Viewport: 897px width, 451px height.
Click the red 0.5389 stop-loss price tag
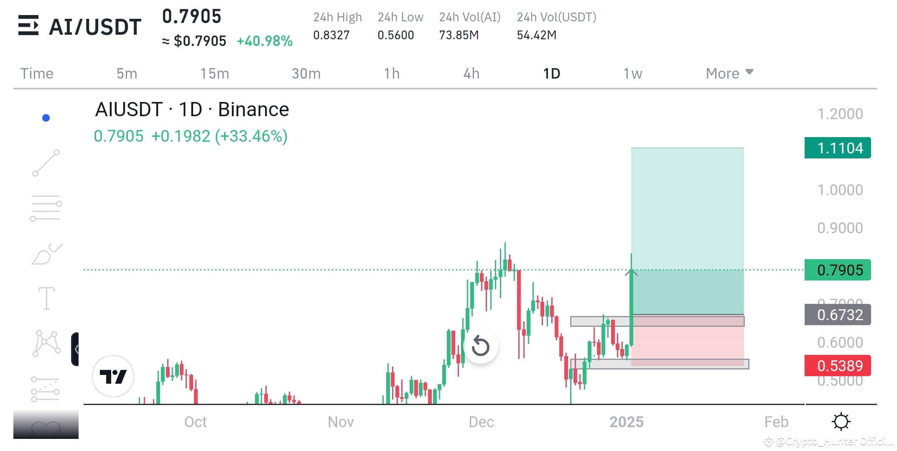(x=837, y=365)
